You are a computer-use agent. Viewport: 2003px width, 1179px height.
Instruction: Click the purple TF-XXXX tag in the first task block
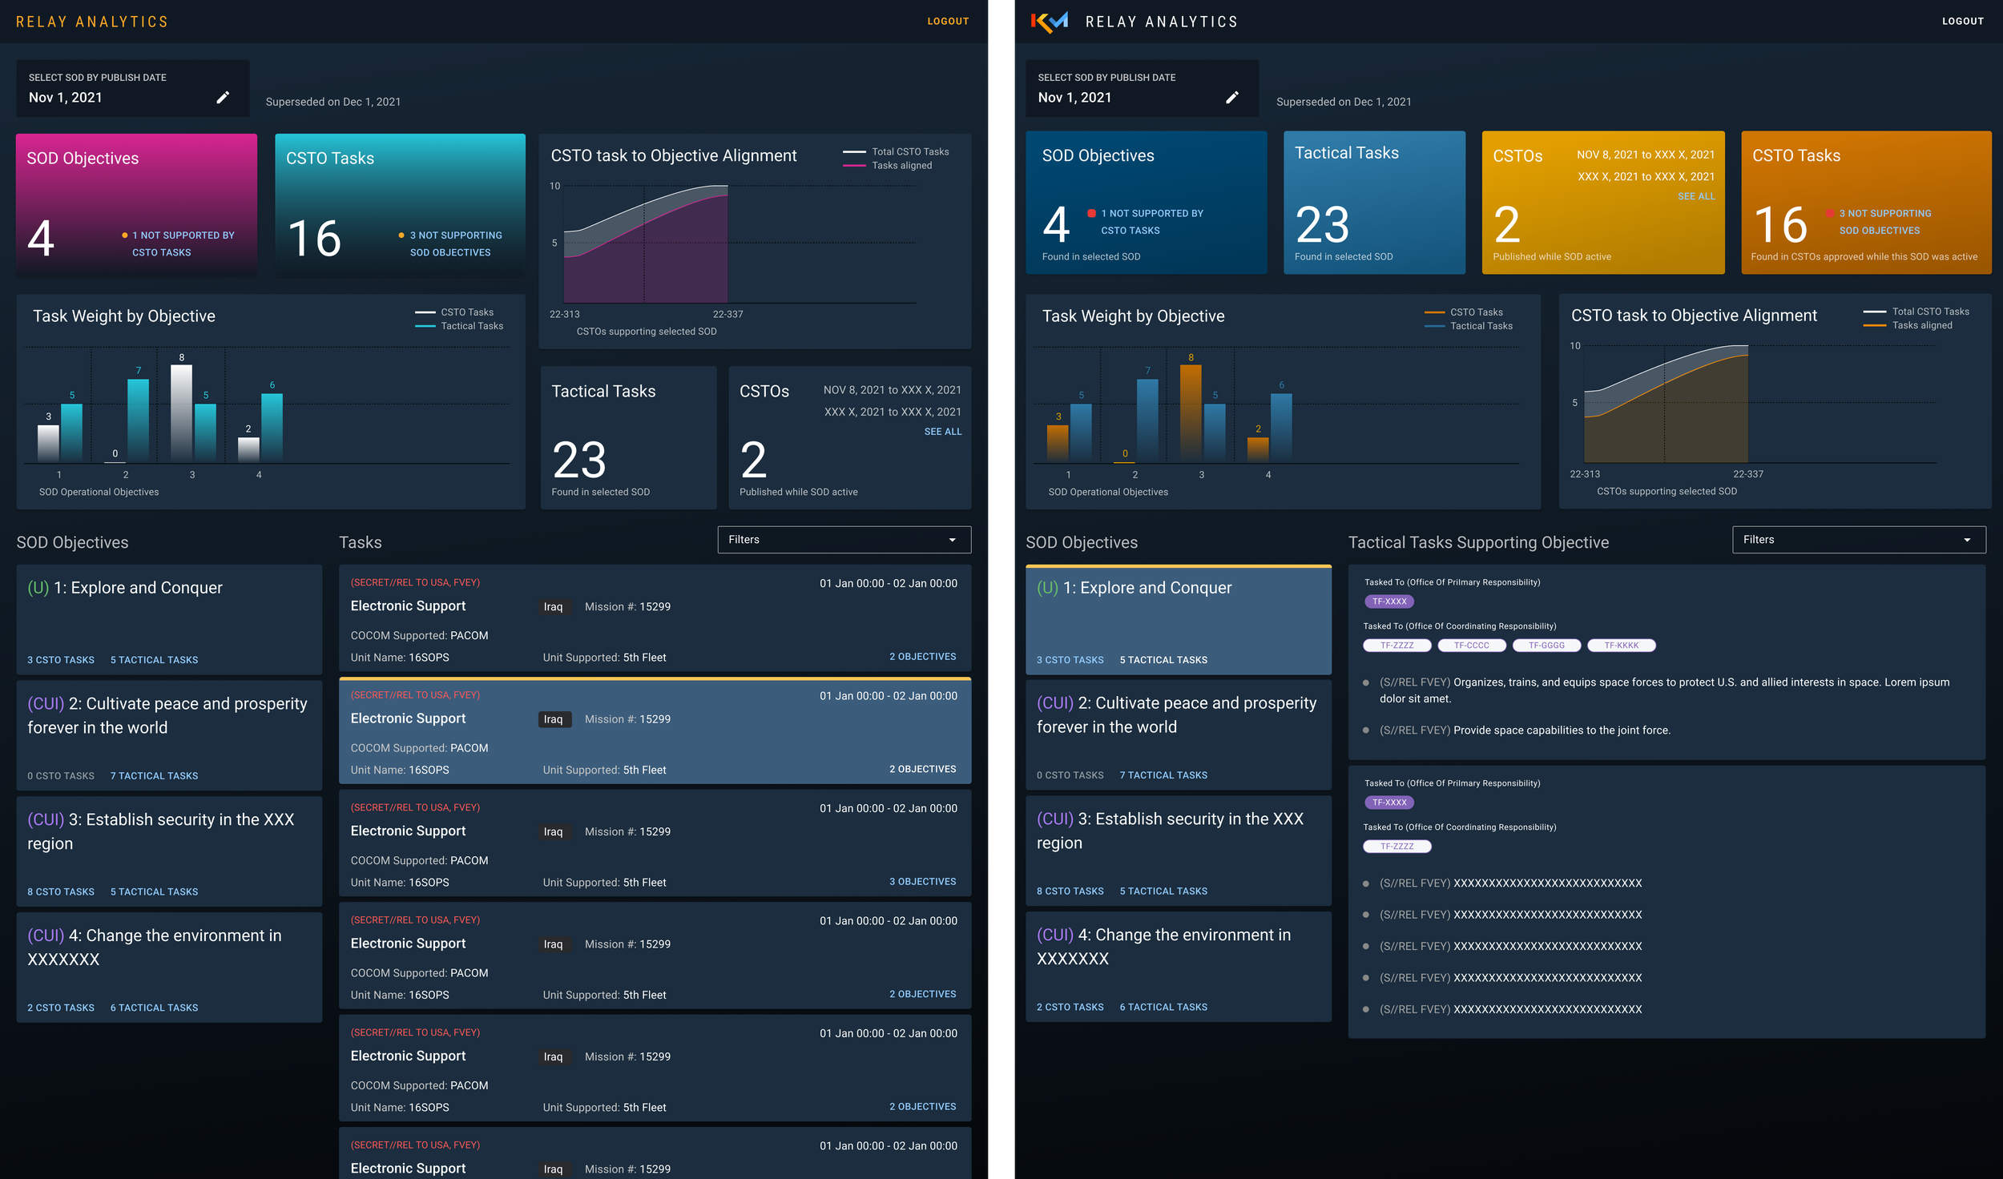tap(1388, 602)
